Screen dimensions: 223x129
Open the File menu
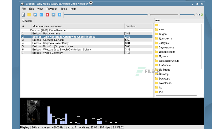(24, 9)
